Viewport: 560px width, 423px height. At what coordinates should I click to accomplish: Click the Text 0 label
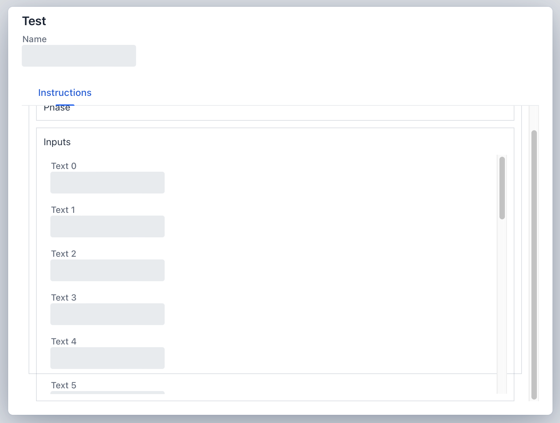tap(64, 166)
